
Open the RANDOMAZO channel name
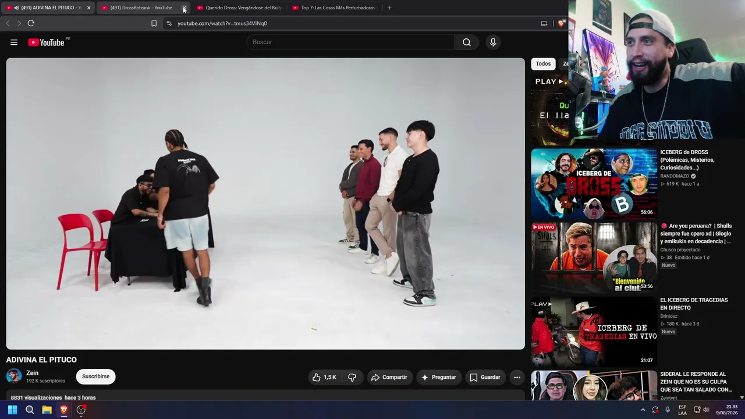pos(675,176)
